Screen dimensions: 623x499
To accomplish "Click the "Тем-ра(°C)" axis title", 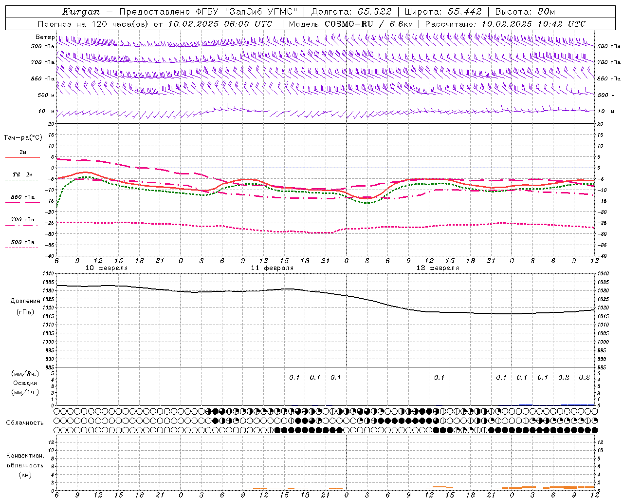I will [x=23, y=138].
